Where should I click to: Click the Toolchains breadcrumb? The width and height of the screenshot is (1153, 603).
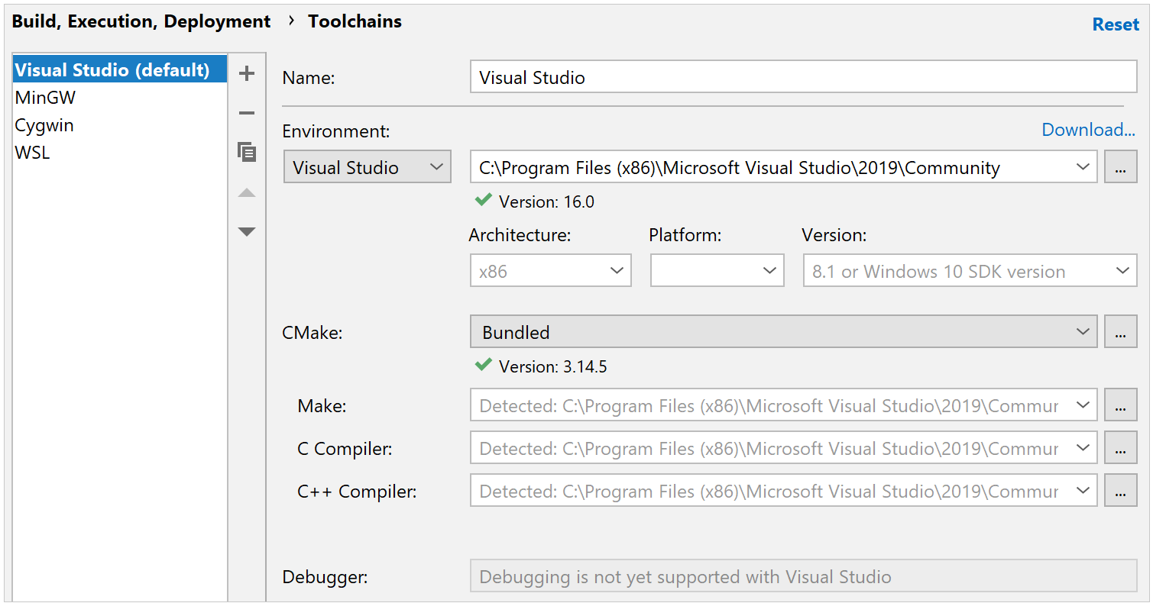(x=355, y=21)
